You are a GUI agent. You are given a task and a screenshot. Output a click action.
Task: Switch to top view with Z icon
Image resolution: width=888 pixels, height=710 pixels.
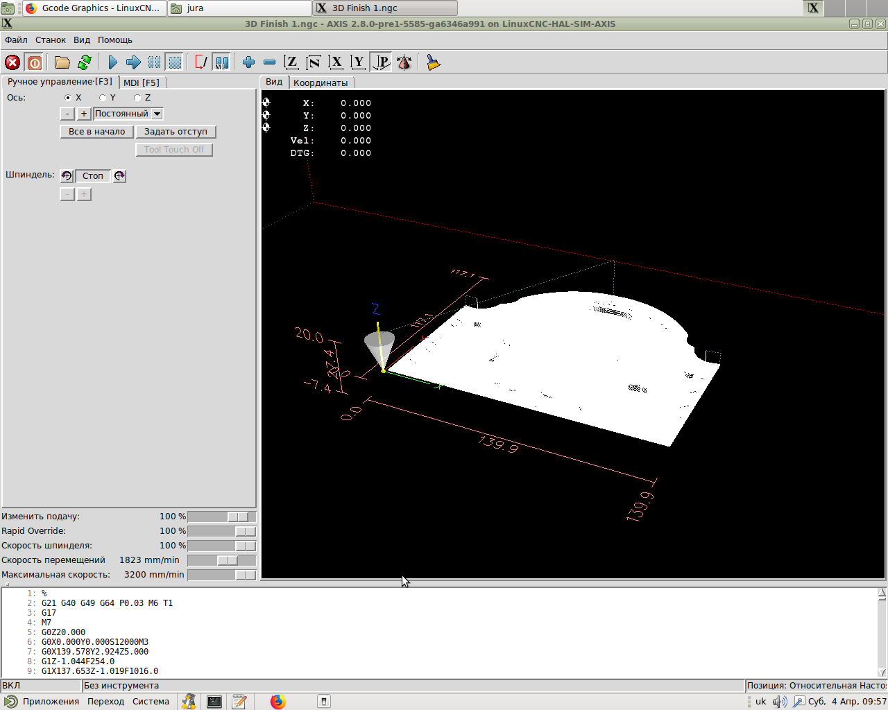click(x=291, y=62)
